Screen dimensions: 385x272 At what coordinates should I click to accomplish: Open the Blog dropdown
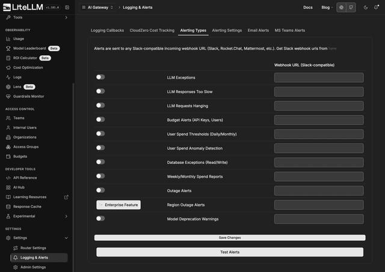[x=327, y=7]
